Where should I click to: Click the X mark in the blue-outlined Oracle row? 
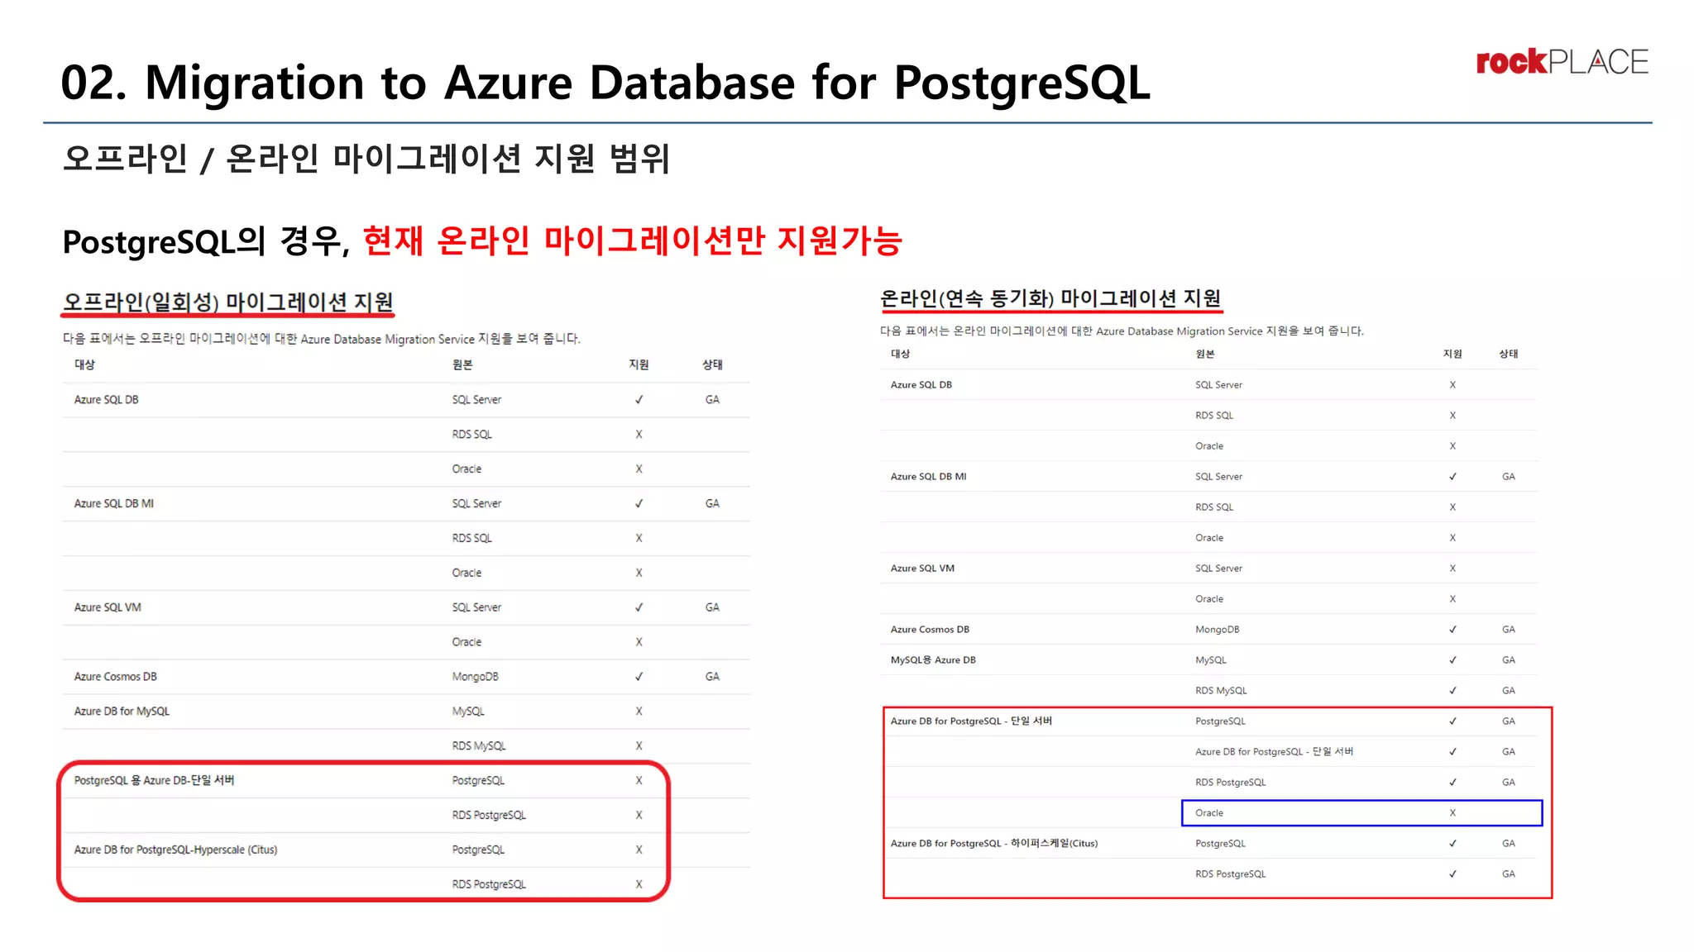coord(1452,813)
